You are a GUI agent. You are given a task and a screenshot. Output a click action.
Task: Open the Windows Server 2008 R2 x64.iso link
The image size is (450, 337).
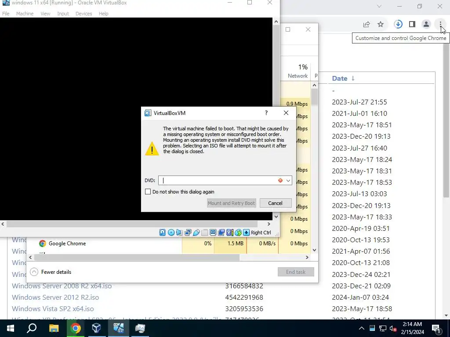(62, 286)
